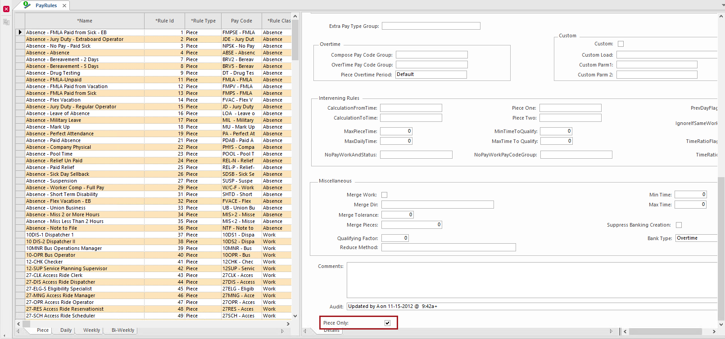The image size is (725, 339).
Task: Tick the Suppress Banking Creation checkbox
Action: [x=679, y=225]
